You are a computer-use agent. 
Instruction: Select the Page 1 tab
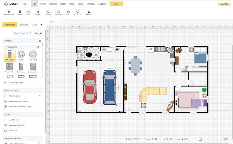click(52, 22)
